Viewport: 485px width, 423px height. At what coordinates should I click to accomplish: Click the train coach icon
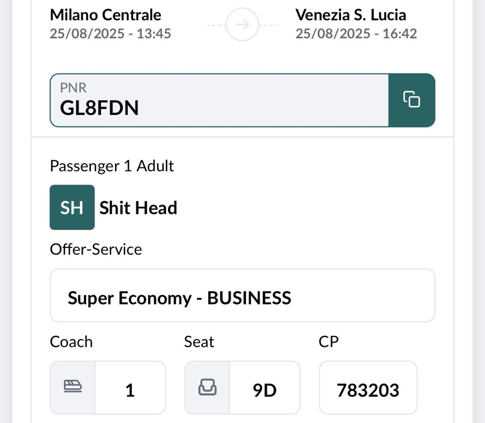[72, 388]
